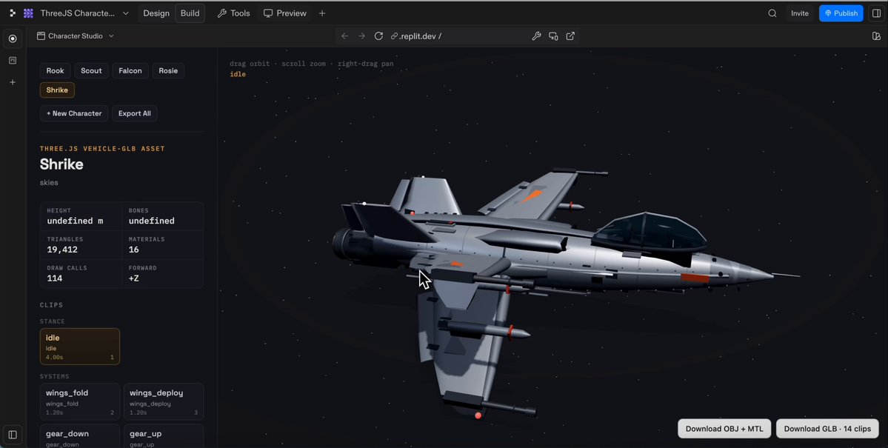The image size is (888, 448).
Task: Select the Shrike character chip
Action: click(x=57, y=90)
